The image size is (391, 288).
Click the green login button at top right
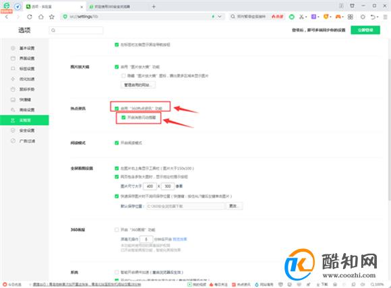(365, 30)
